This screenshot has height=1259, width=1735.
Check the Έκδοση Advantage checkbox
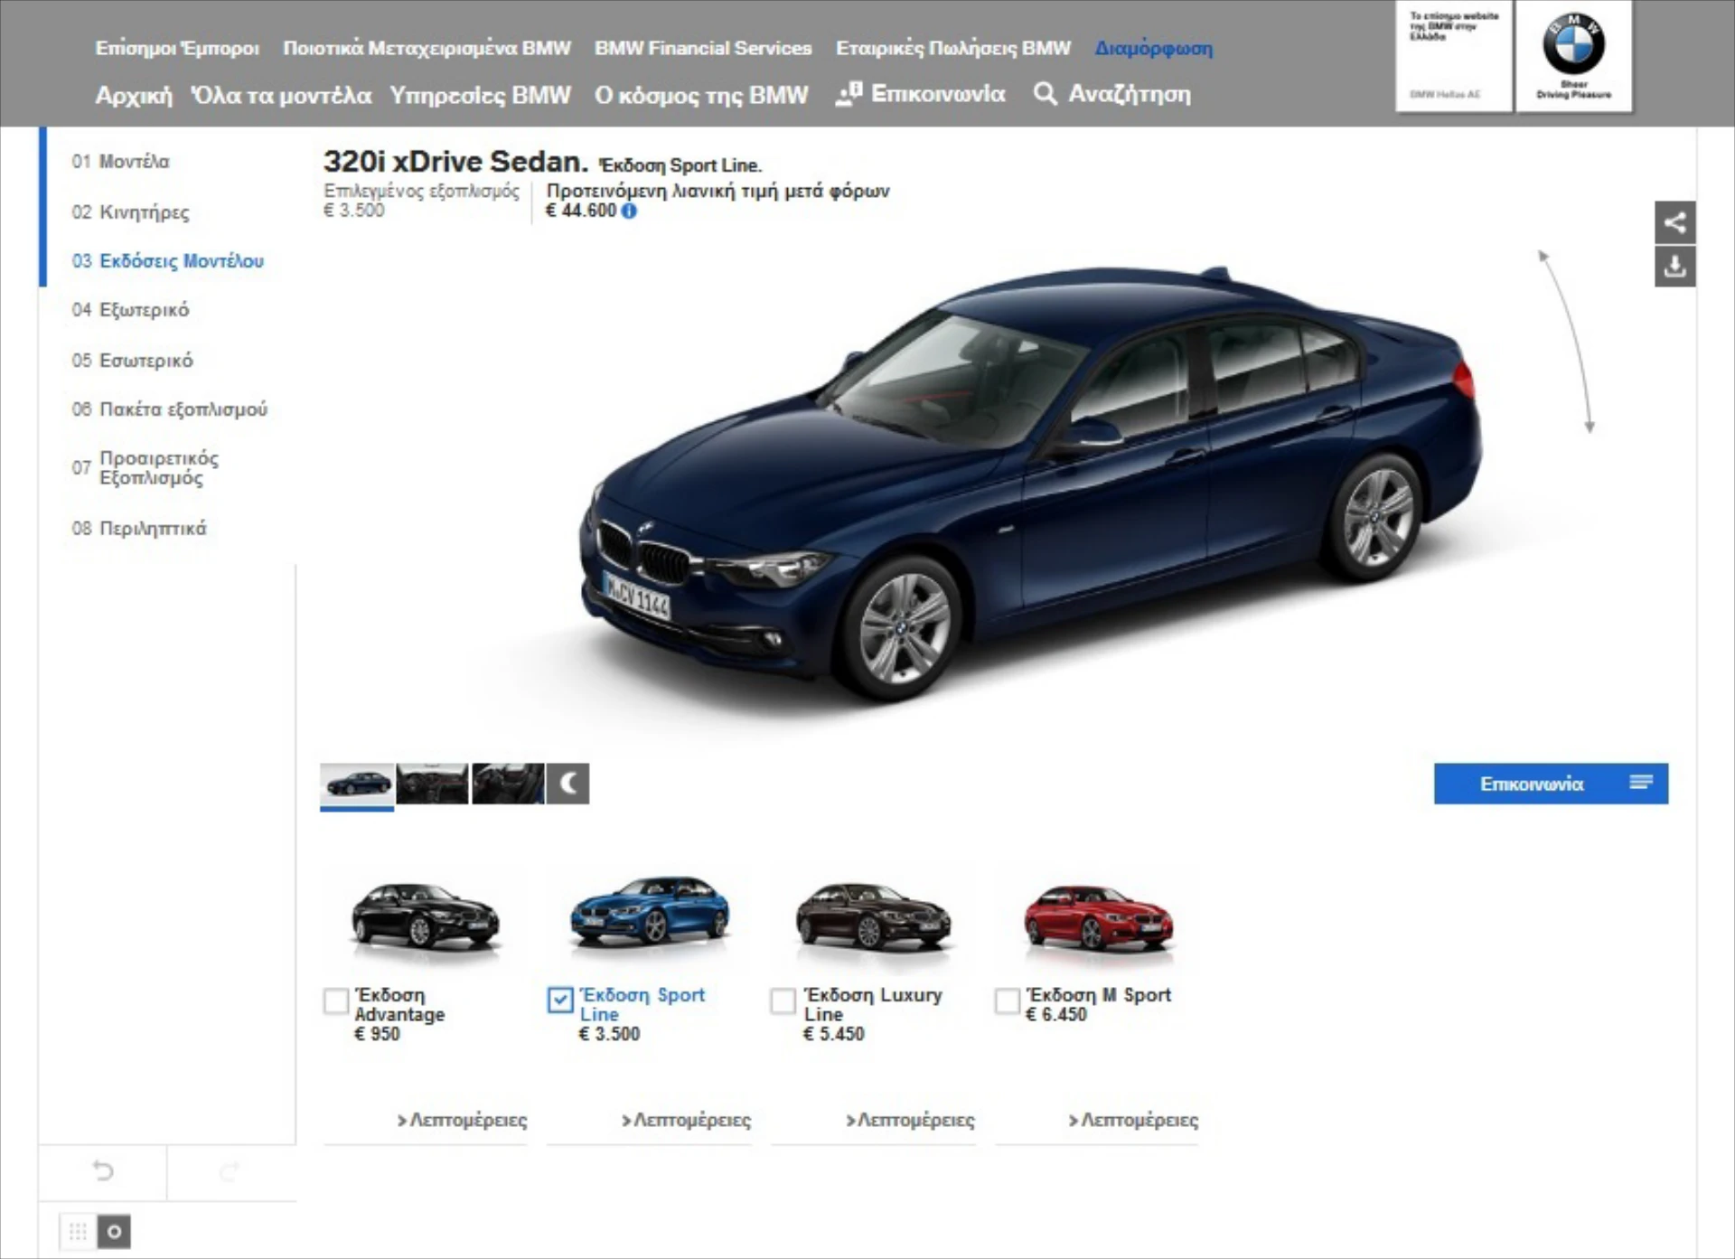pyautogui.click(x=336, y=1001)
